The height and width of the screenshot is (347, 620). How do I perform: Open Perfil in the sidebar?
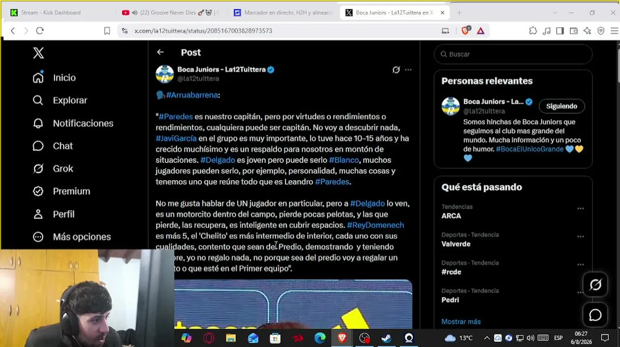click(53, 214)
